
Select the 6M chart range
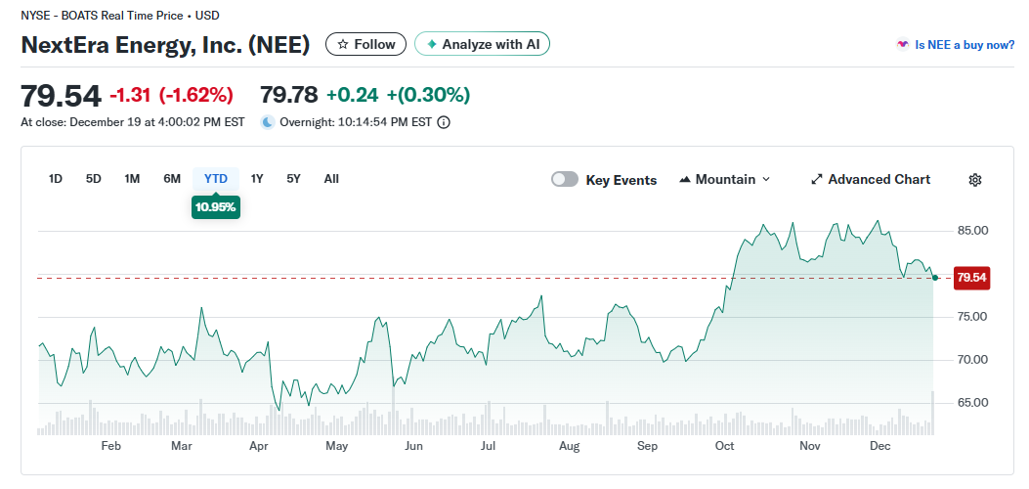(172, 179)
